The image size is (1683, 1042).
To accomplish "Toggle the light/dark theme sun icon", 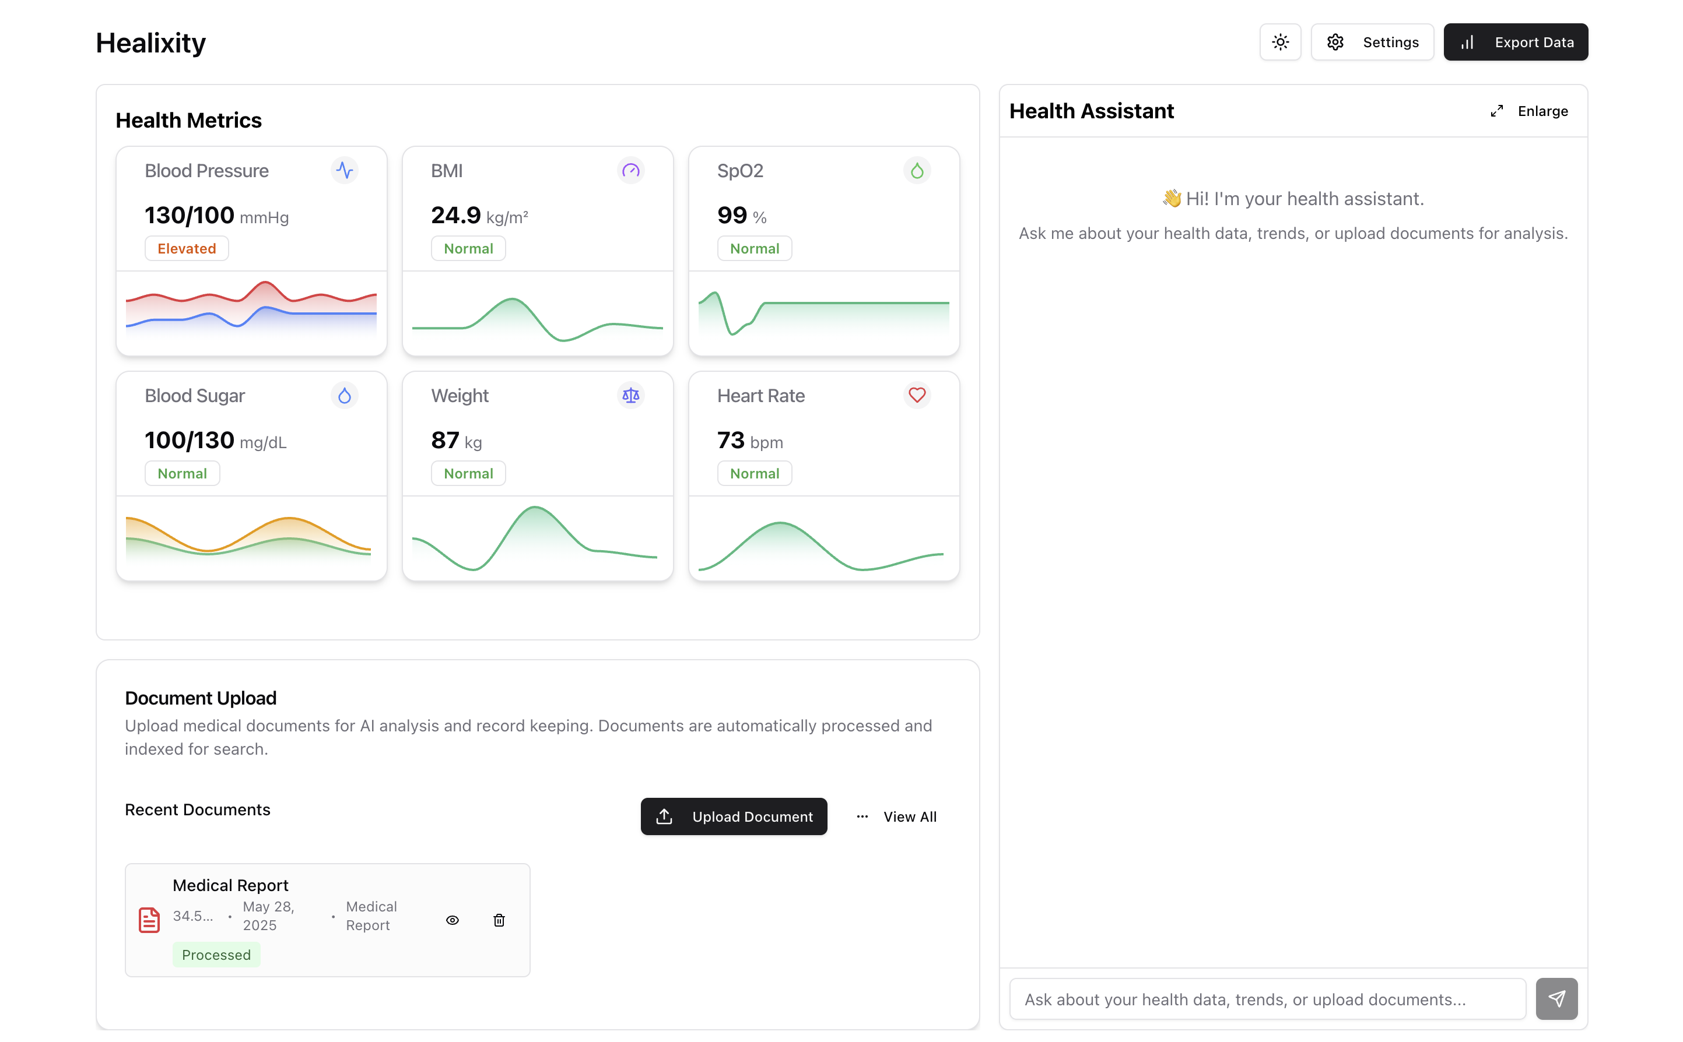I will click(1279, 42).
